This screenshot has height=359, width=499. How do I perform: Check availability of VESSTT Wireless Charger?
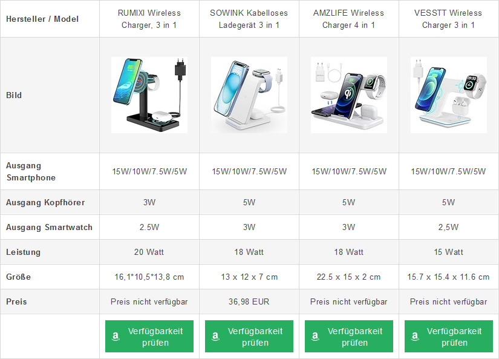(449, 337)
